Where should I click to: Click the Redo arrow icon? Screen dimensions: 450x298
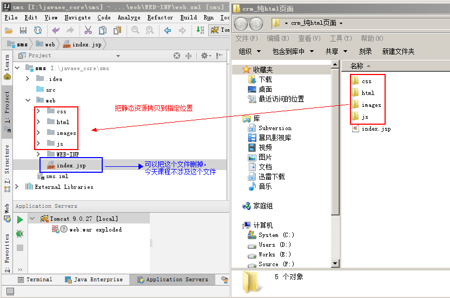pos(70,30)
